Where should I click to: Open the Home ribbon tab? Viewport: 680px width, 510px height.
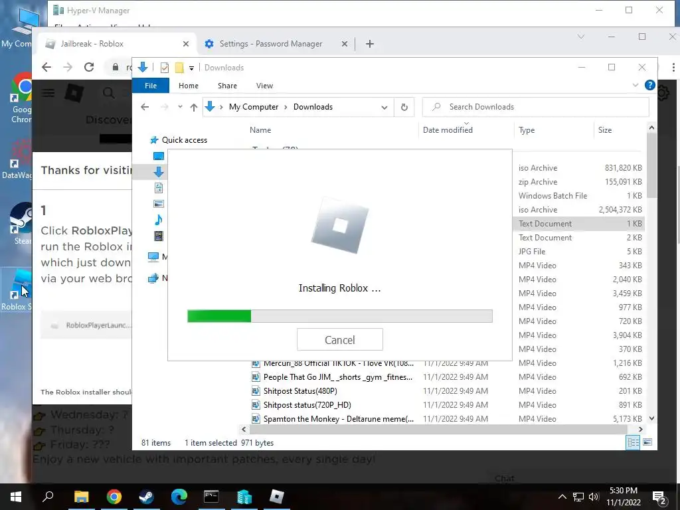point(188,86)
